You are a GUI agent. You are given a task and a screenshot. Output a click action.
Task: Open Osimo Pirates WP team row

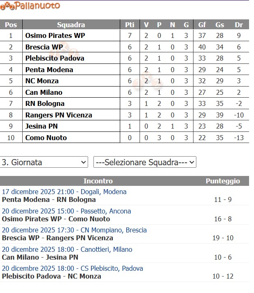click(55, 36)
